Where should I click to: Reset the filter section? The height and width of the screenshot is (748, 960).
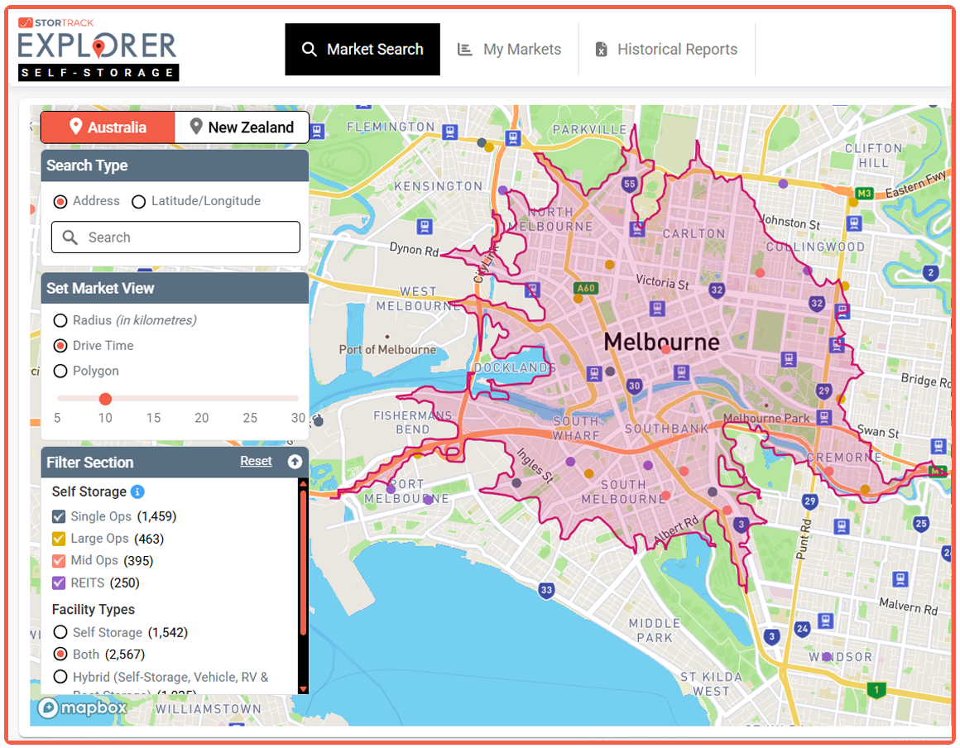256,462
